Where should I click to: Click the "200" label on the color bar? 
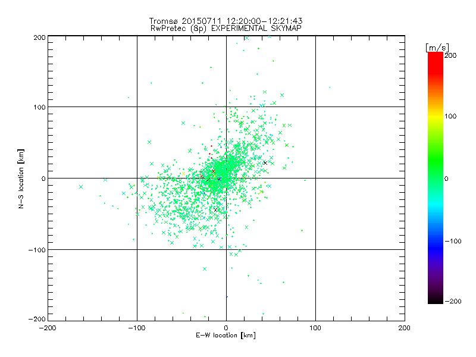click(450, 55)
